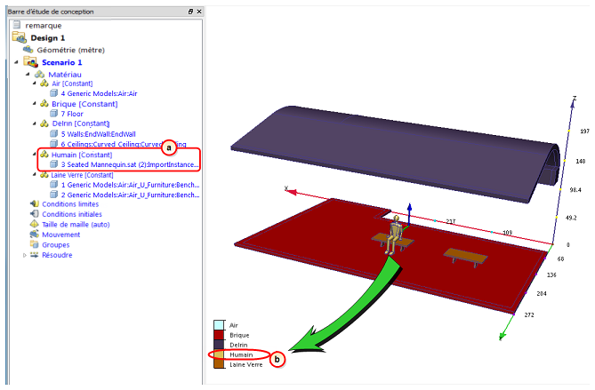Collapse the Humain [Constant] node
The image size is (595, 390).
coord(35,155)
